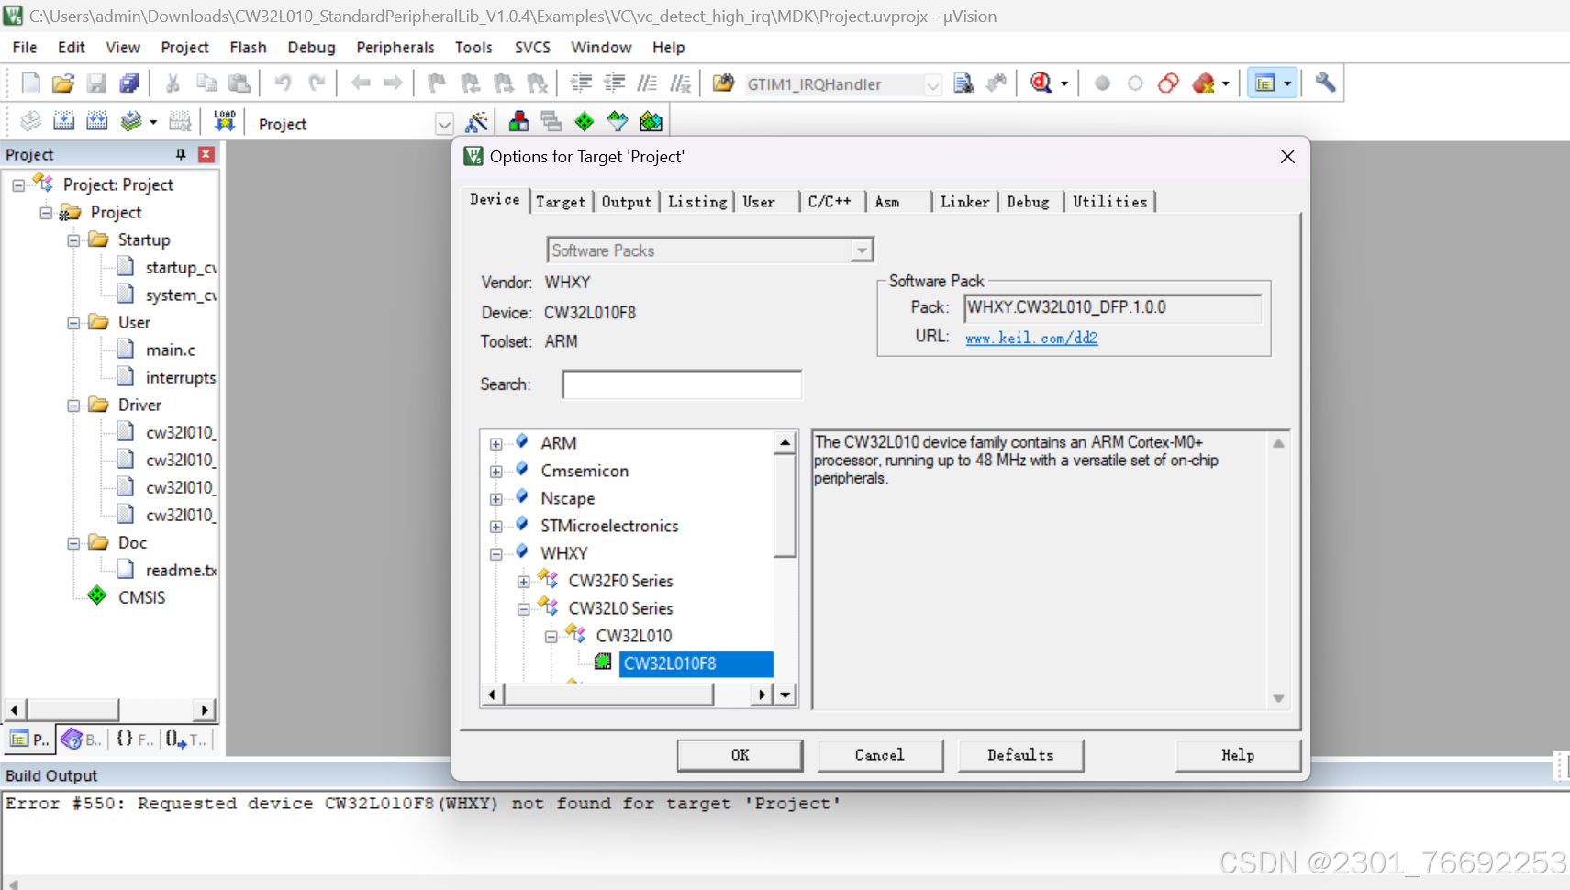This screenshot has height=890, width=1570.
Task: Click the Help button in dialog
Action: 1238,755
